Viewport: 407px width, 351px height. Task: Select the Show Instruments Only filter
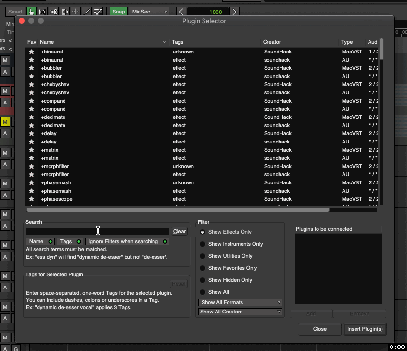(203, 244)
